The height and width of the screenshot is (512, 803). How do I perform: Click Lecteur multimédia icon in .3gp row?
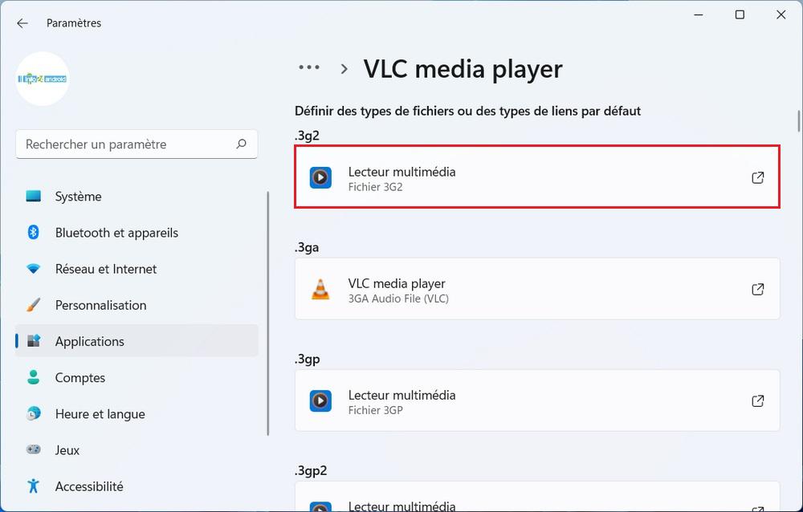320,401
